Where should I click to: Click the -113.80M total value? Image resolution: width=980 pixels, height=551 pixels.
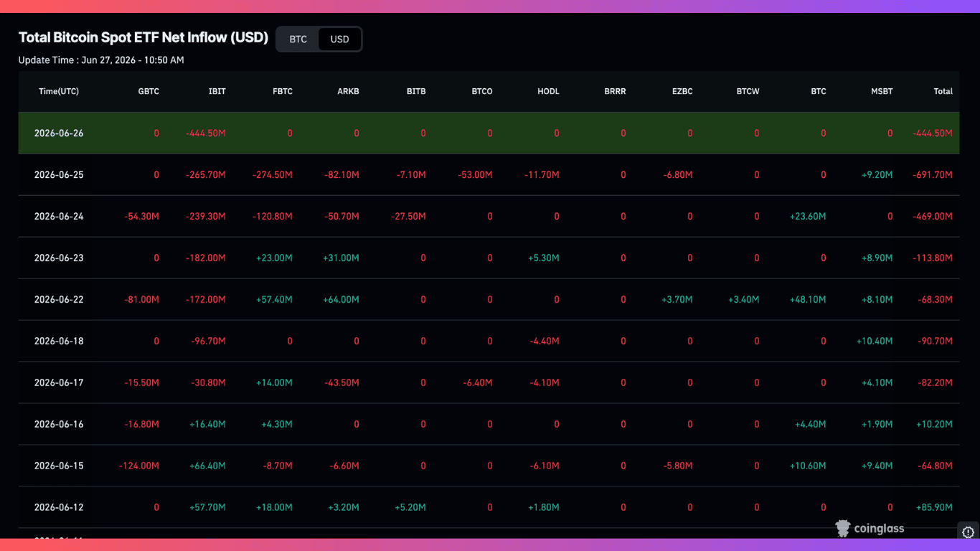tap(933, 258)
